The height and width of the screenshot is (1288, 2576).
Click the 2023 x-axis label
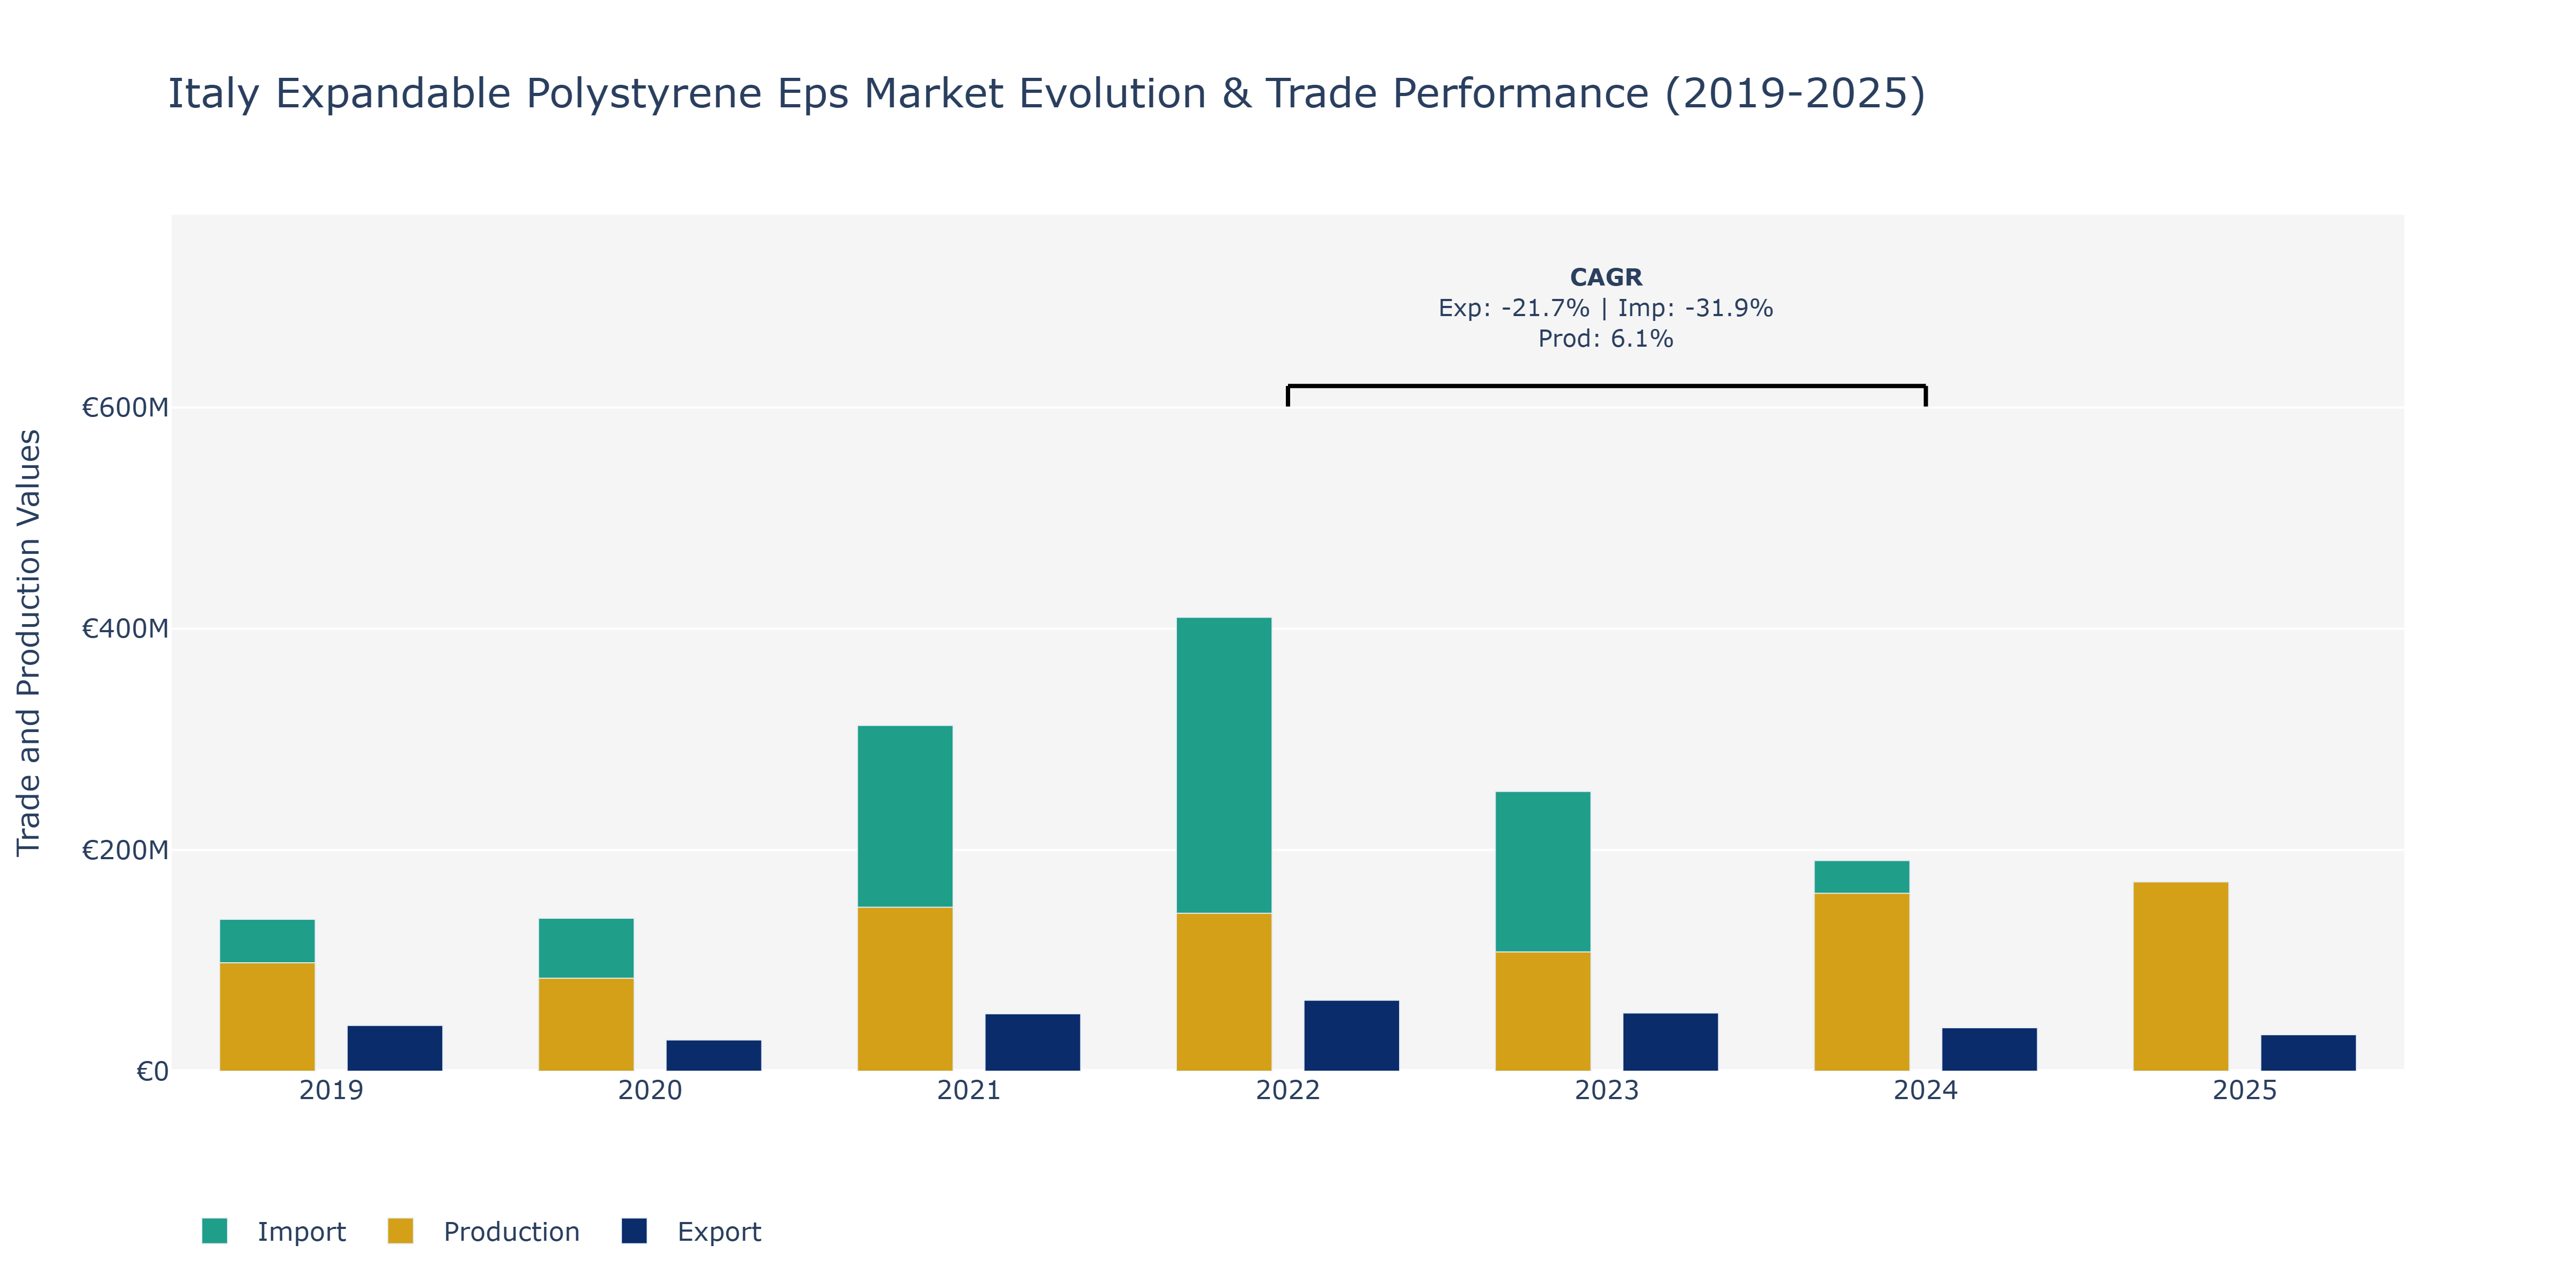(x=1607, y=1090)
